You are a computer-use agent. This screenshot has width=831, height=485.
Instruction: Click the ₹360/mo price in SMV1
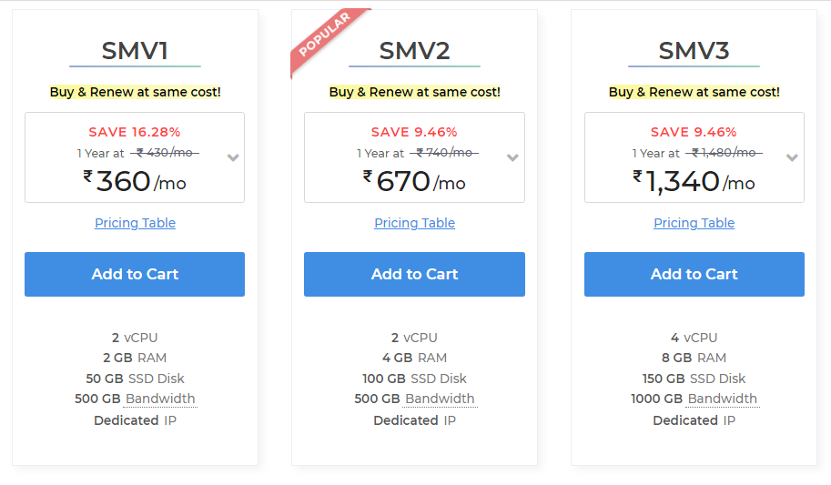(135, 181)
